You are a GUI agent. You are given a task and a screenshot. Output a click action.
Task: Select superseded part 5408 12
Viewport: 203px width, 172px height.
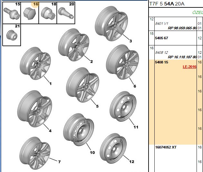click(161, 53)
